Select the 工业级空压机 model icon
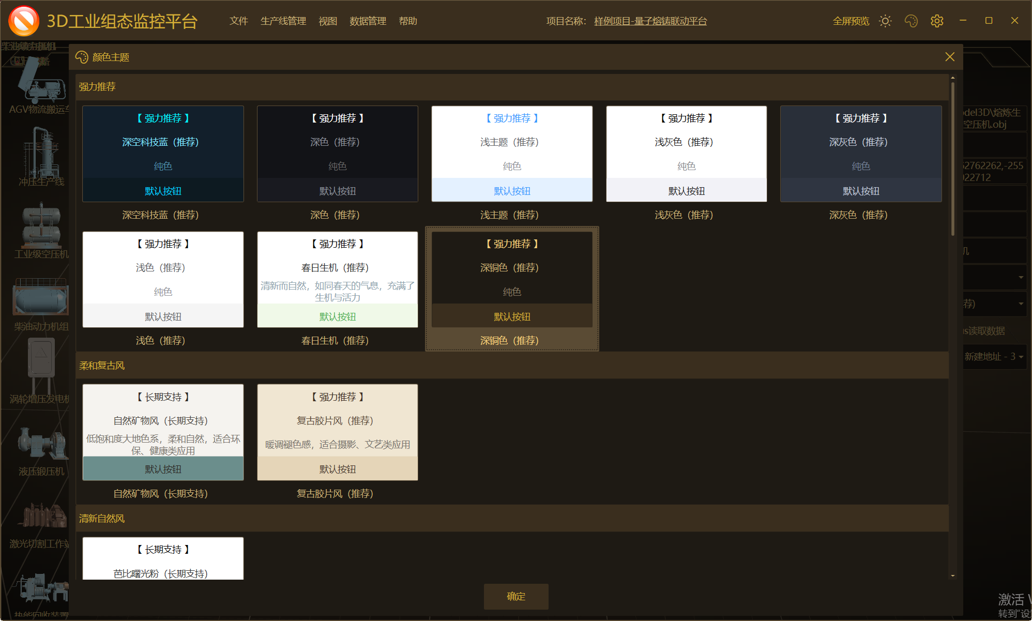Screen dimensions: 1032x621 tap(41, 226)
